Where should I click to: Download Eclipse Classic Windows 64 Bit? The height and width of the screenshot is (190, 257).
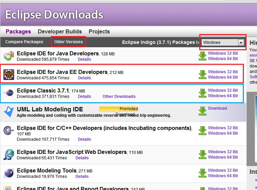[223, 96]
